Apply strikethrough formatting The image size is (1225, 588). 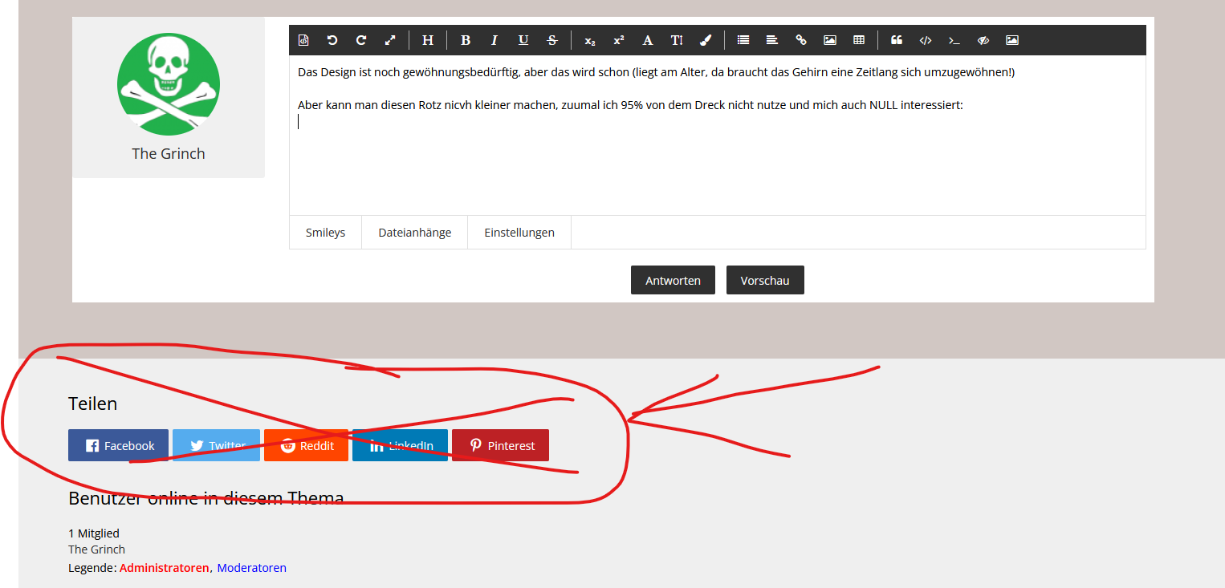552,40
